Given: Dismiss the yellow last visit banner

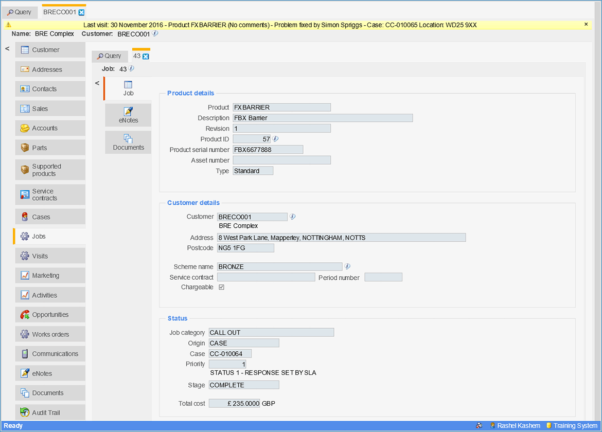Looking at the screenshot, I should tap(586, 24).
